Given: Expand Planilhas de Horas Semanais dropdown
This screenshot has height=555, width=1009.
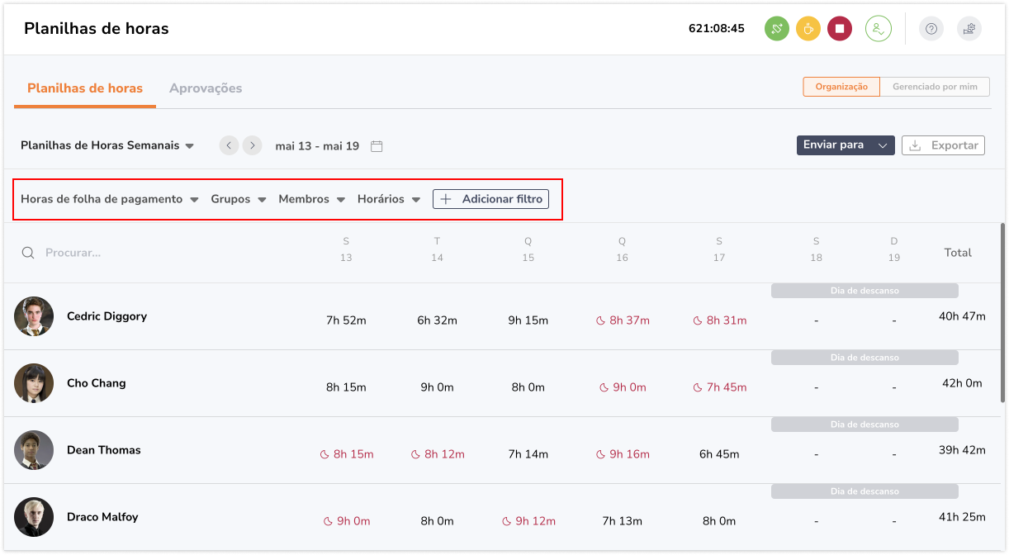Looking at the screenshot, I should (x=107, y=145).
